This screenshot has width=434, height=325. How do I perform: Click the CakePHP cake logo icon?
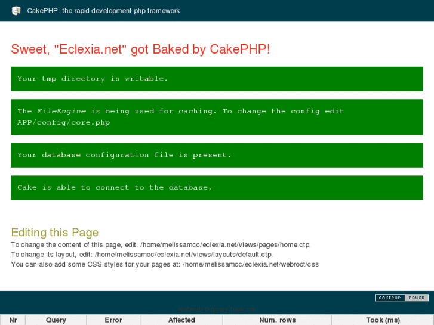click(16, 11)
